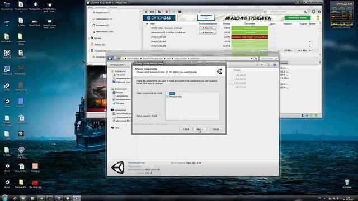
Task: Click Play File button for Unbroken torrent
Action: pos(208,32)
